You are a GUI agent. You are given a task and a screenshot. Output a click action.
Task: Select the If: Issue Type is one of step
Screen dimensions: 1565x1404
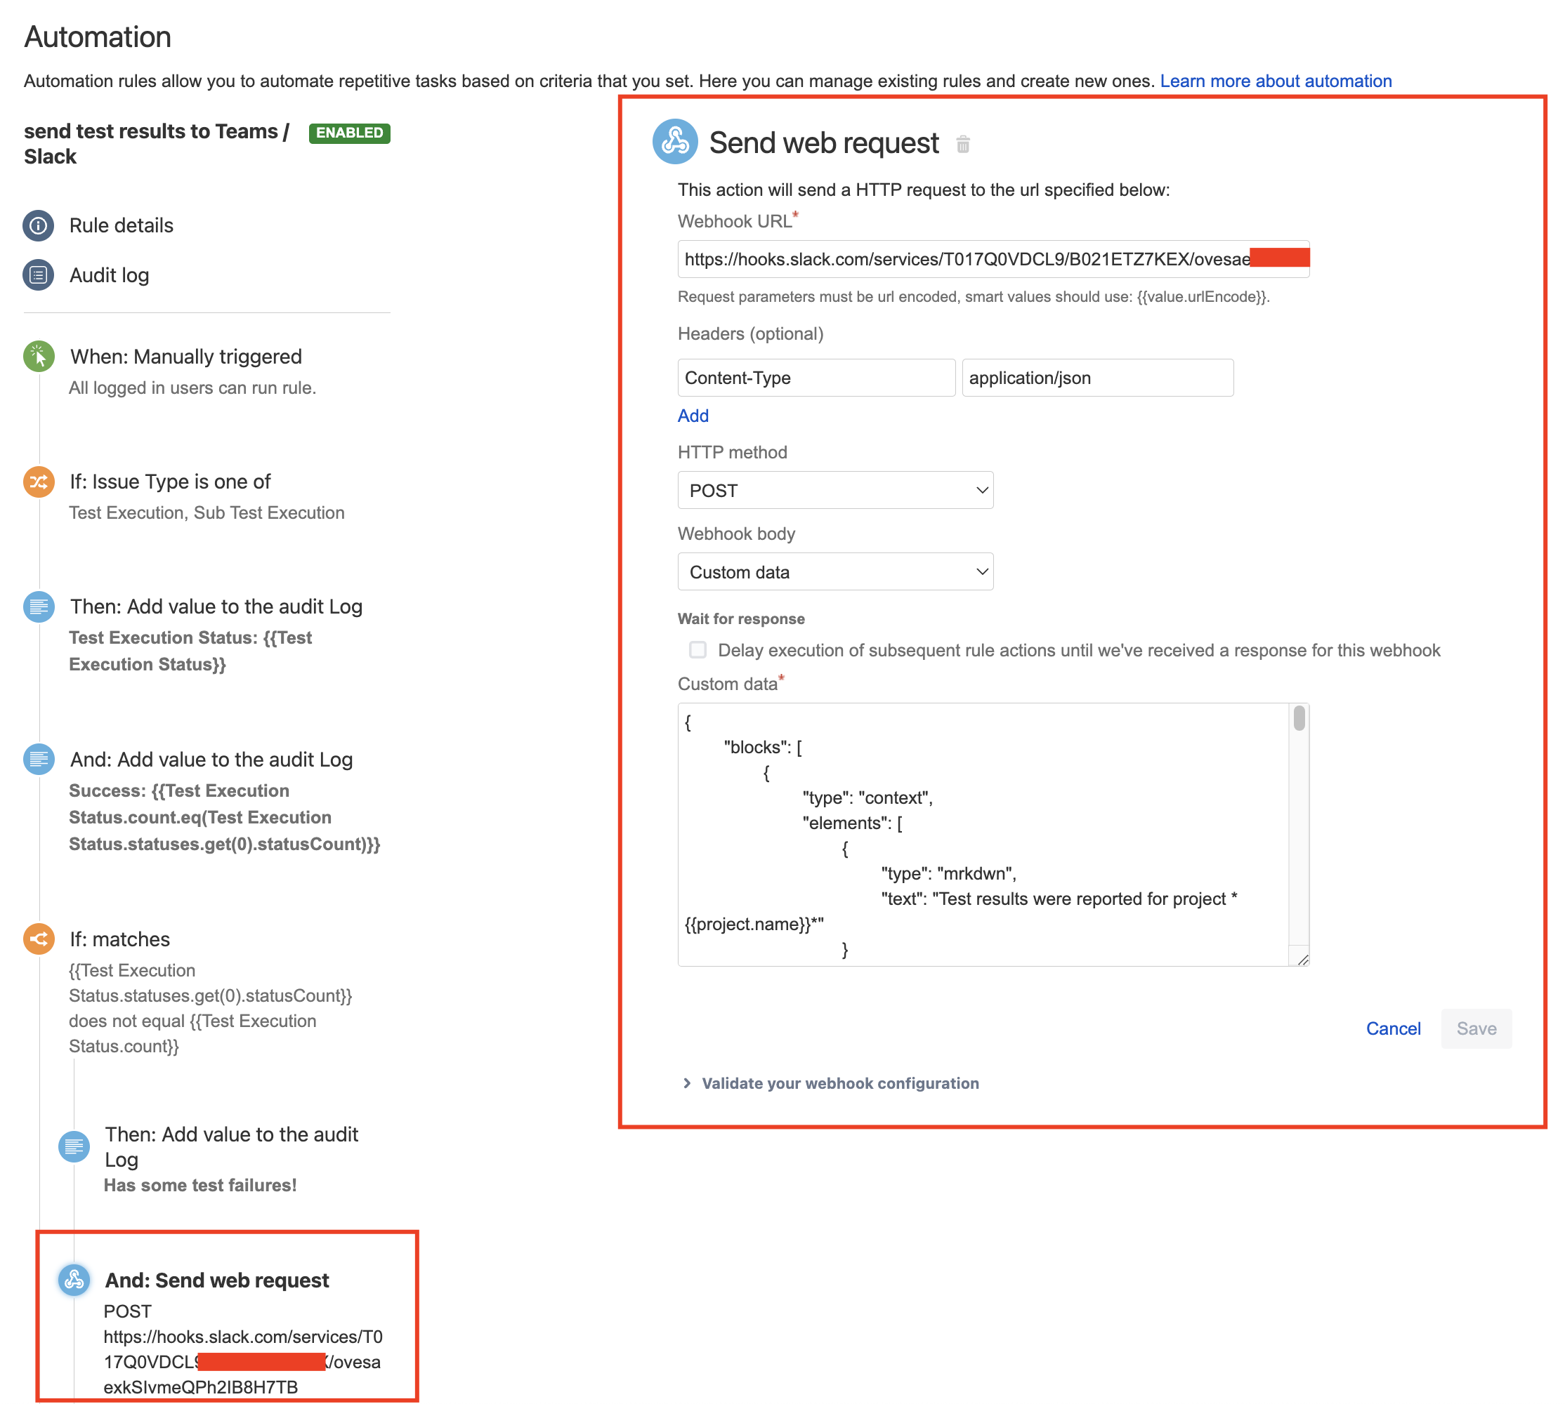[x=171, y=482]
